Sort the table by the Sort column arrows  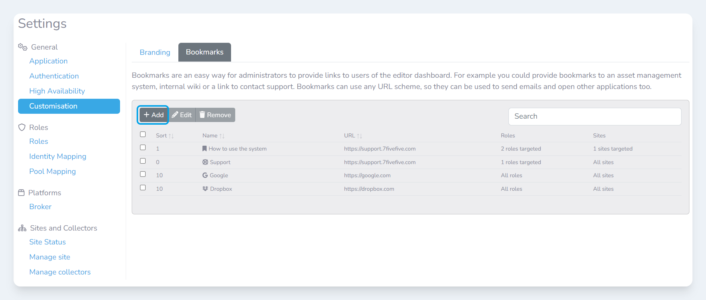pyautogui.click(x=171, y=136)
